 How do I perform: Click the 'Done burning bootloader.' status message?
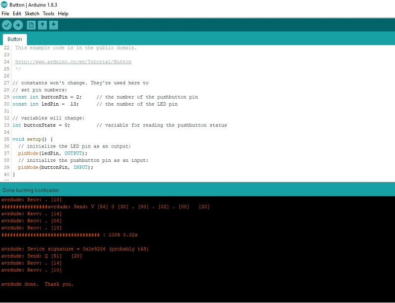click(x=31, y=190)
